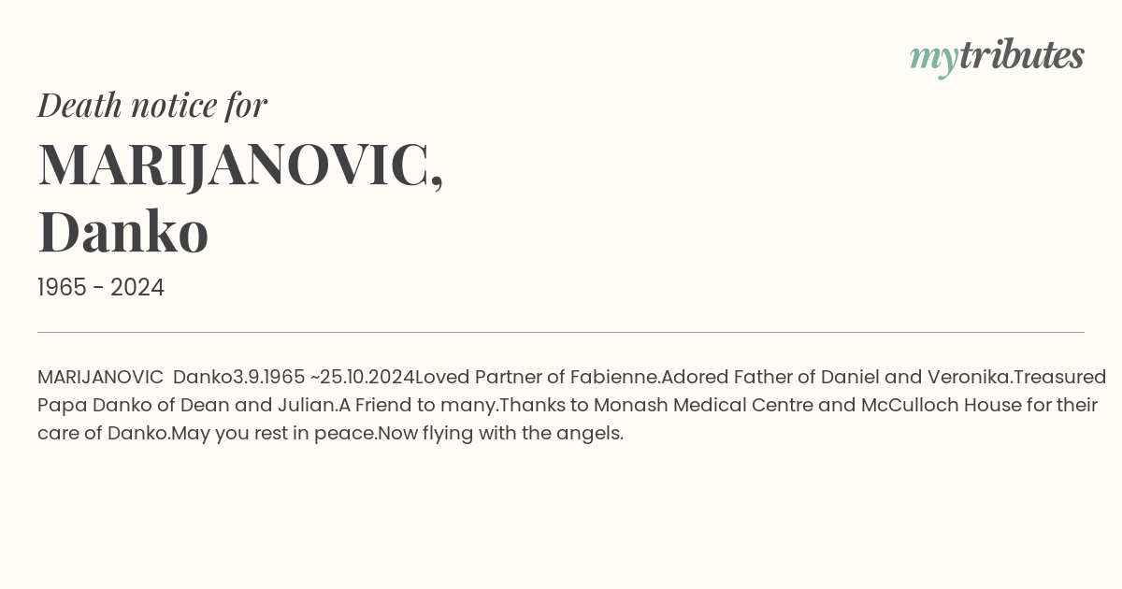Click the mytributes logo
The width and height of the screenshot is (1122, 589).
(997, 57)
